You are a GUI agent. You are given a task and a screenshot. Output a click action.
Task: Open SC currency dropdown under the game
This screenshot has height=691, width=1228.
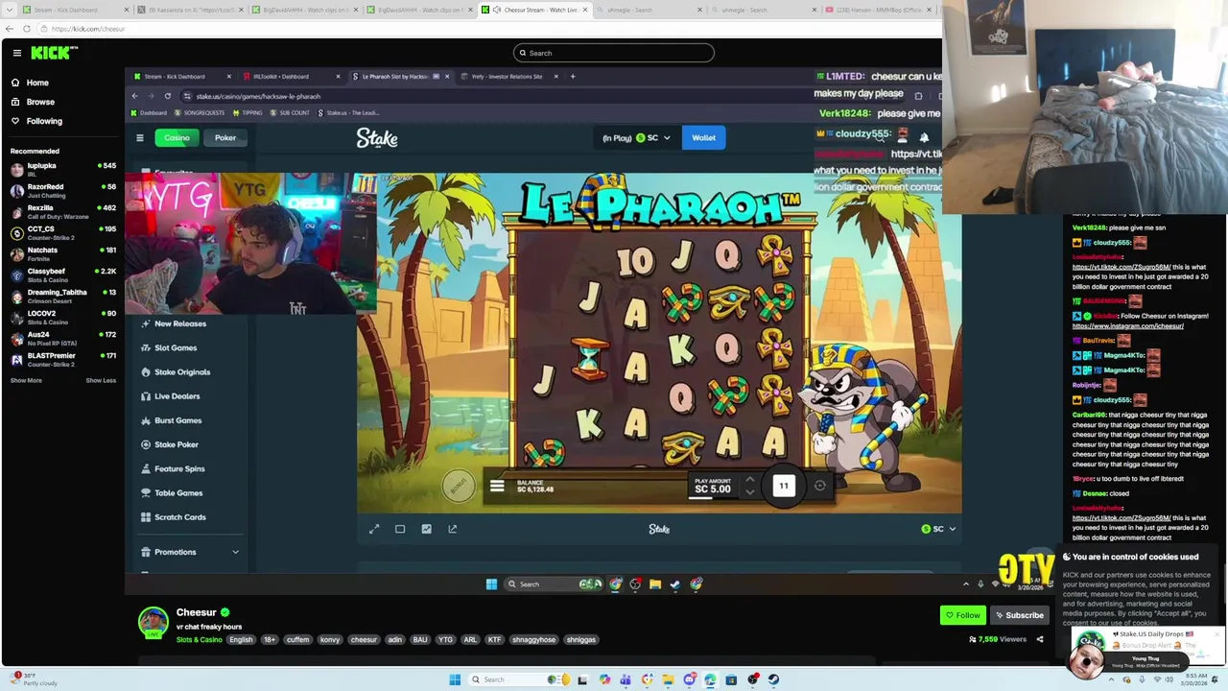tap(938, 529)
